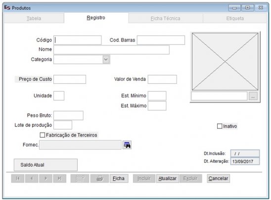Go to next record arrow

click(45, 178)
